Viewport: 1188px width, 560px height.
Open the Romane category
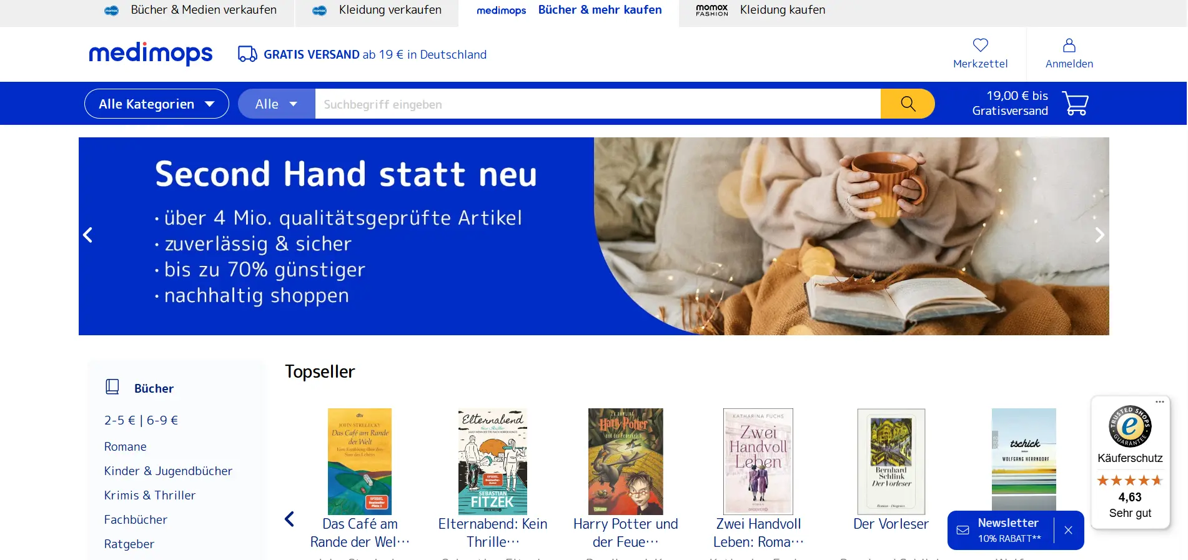click(126, 446)
